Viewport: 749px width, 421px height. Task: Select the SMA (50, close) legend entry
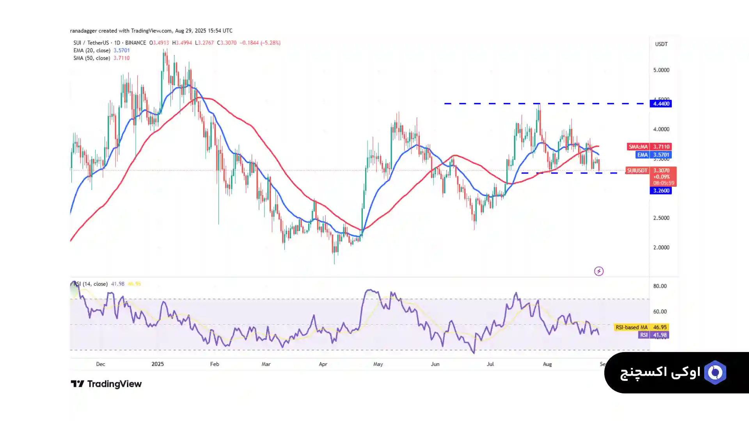[x=92, y=58]
